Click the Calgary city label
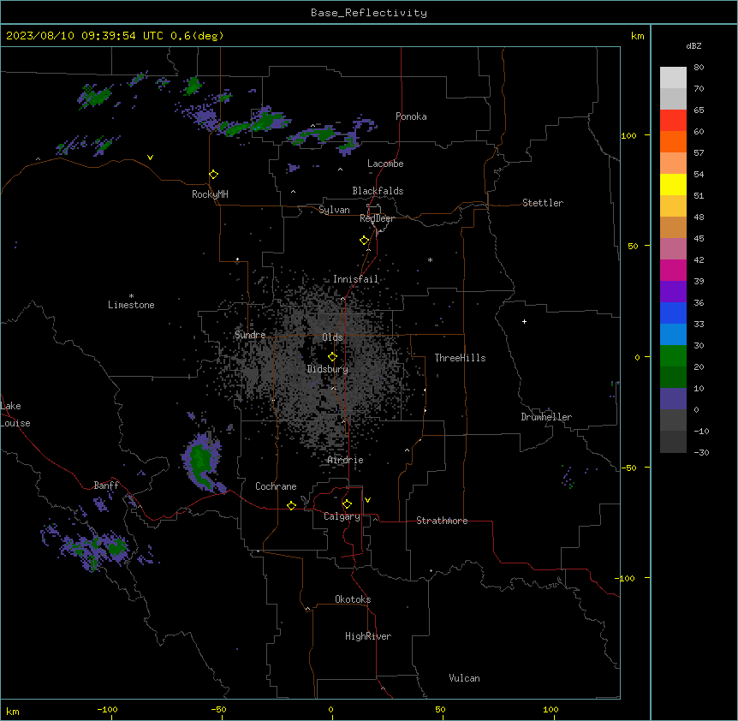The height and width of the screenshot is (721, 738). point(342,516)
